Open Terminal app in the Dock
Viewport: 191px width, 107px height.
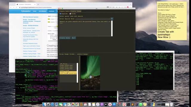(128, 104)
